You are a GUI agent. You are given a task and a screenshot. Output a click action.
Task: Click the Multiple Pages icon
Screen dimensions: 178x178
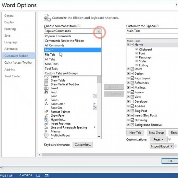pos(46,135)
